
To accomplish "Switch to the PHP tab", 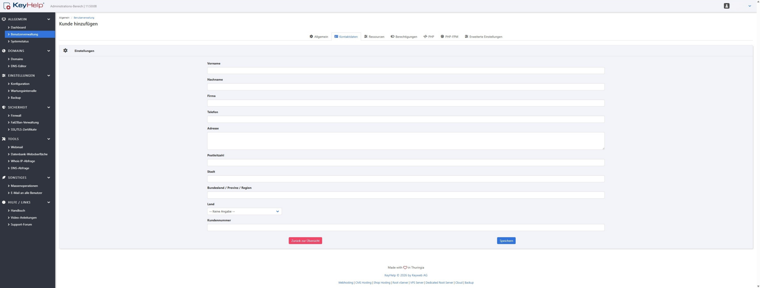I will (429, 37).
